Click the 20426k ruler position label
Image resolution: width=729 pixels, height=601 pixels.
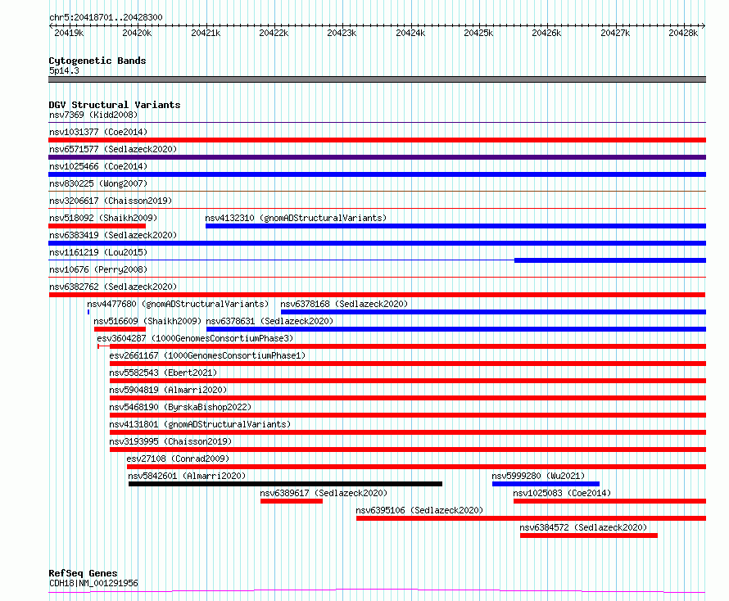(547, 33)
